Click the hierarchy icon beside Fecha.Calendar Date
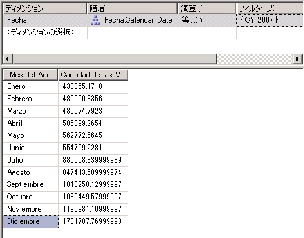The width and height of the screenshot is (304, 238). [x=95, y=21]
